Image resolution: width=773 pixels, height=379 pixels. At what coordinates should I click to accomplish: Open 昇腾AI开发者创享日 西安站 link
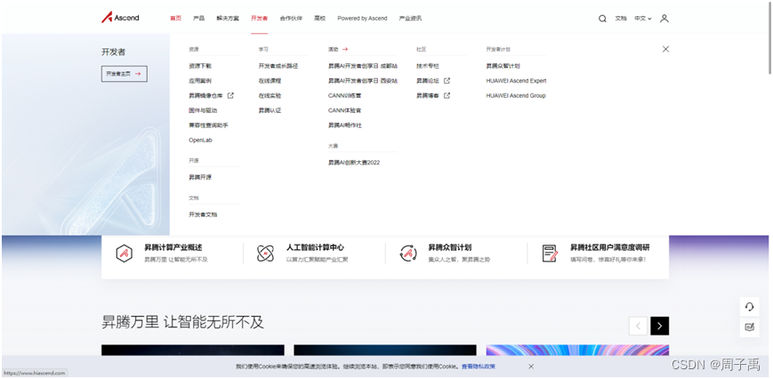363,81
